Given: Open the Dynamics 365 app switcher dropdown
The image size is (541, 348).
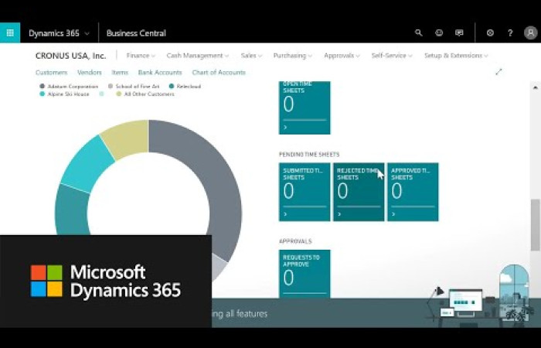Looking at the screenshot, I should tap(59, 33).
